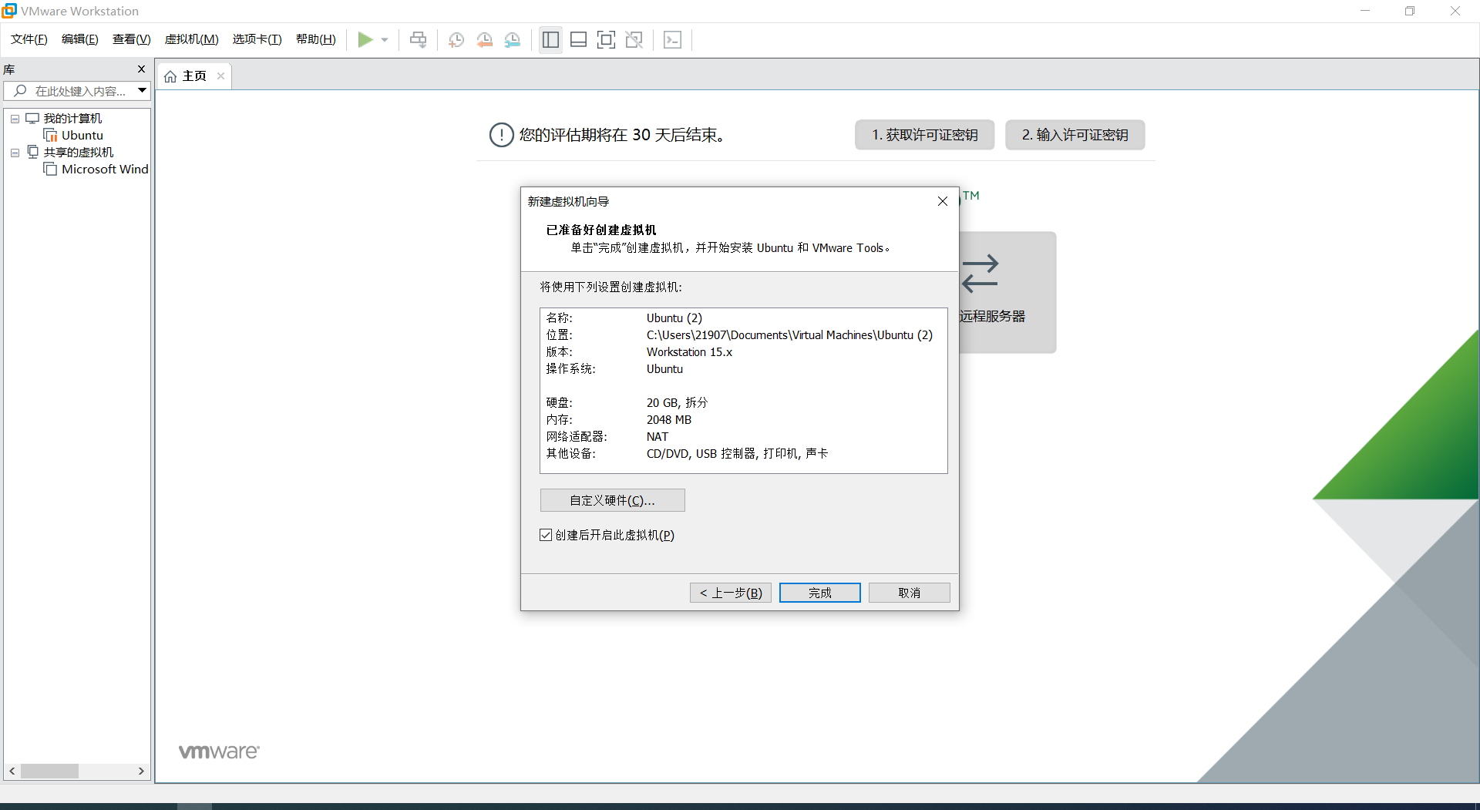Image resolution: width=1480 pixels, height=810 pixels.
Task: Click the 完成 button to finish wizard
Action: [x=819, y=592]
